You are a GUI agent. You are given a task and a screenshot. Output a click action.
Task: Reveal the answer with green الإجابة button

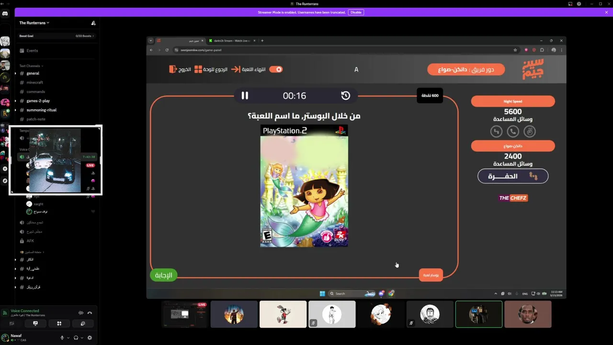(163, 275)
